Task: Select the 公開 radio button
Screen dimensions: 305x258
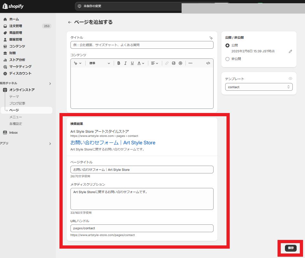Action: [x=227, y=45]
